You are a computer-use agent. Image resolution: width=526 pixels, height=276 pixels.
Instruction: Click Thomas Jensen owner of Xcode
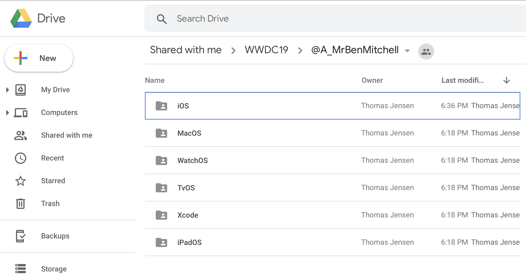[x=387, y=215]
